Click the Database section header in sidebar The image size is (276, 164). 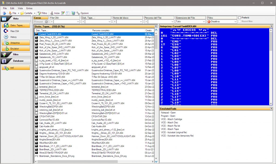(x=15, y=61)
